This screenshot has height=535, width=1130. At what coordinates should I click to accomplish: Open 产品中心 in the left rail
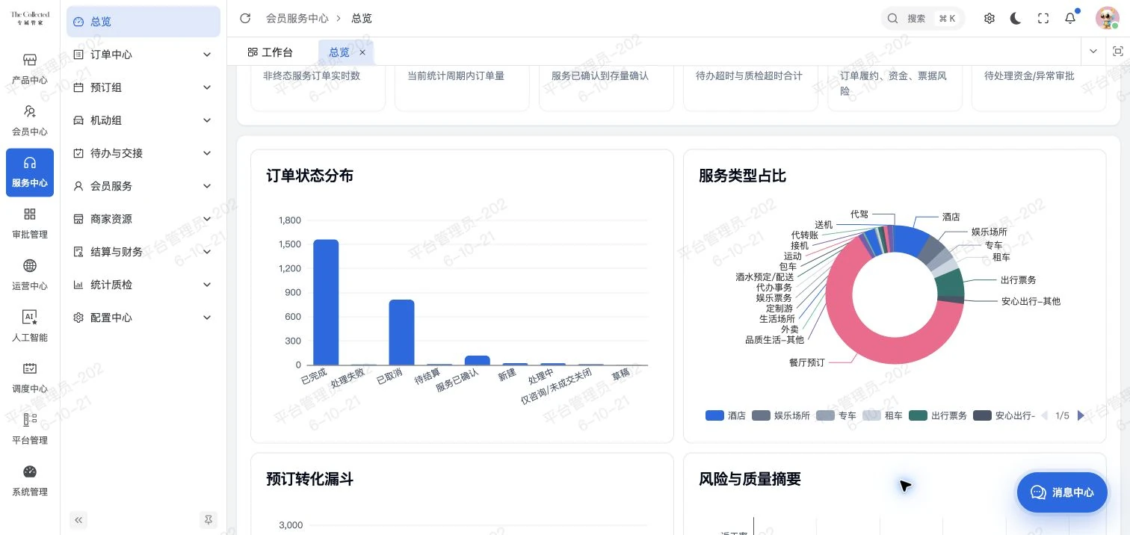tap(30, 69)
